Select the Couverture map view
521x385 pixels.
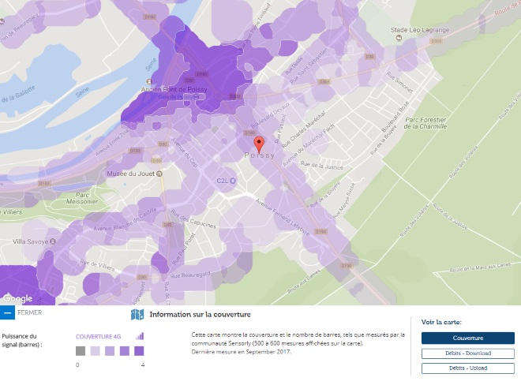coord(467,338)
